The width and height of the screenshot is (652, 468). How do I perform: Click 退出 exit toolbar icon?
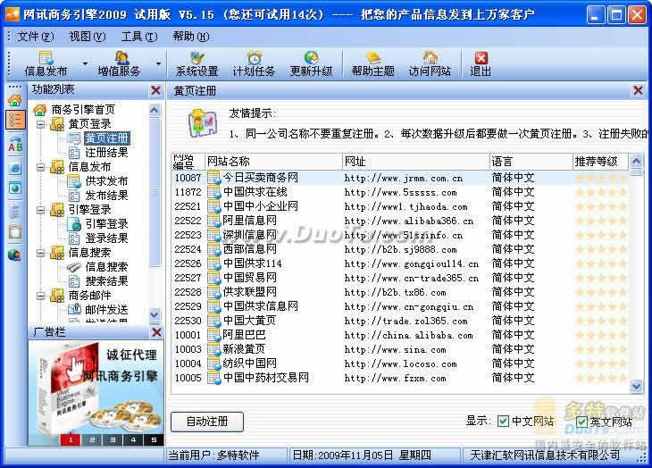point(481,64)
